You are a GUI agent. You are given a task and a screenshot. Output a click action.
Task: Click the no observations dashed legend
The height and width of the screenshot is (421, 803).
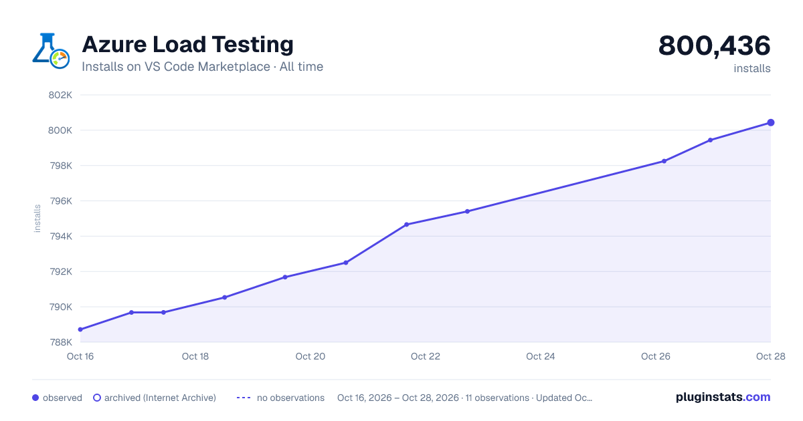coord(244,398)
